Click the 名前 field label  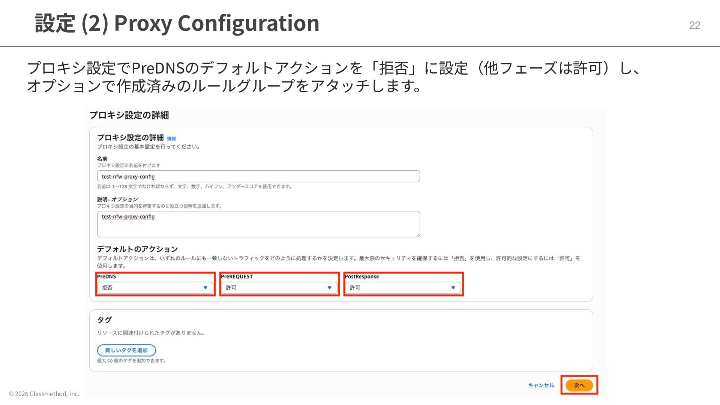tap(102, 159)
